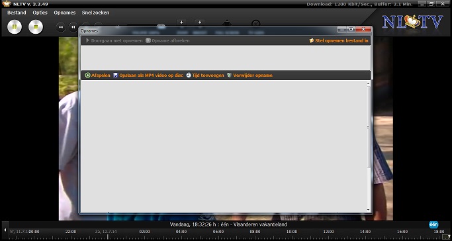The height and width of the screenshot is (241, 452).
Task: Click the skip-to-start rewind icon
Action: coord(61,27)
